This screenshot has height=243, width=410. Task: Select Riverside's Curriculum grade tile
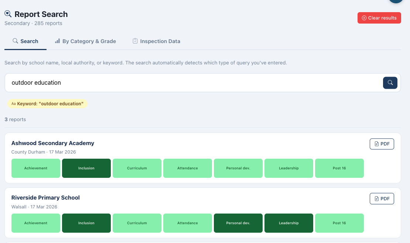(x=137, y=223)
